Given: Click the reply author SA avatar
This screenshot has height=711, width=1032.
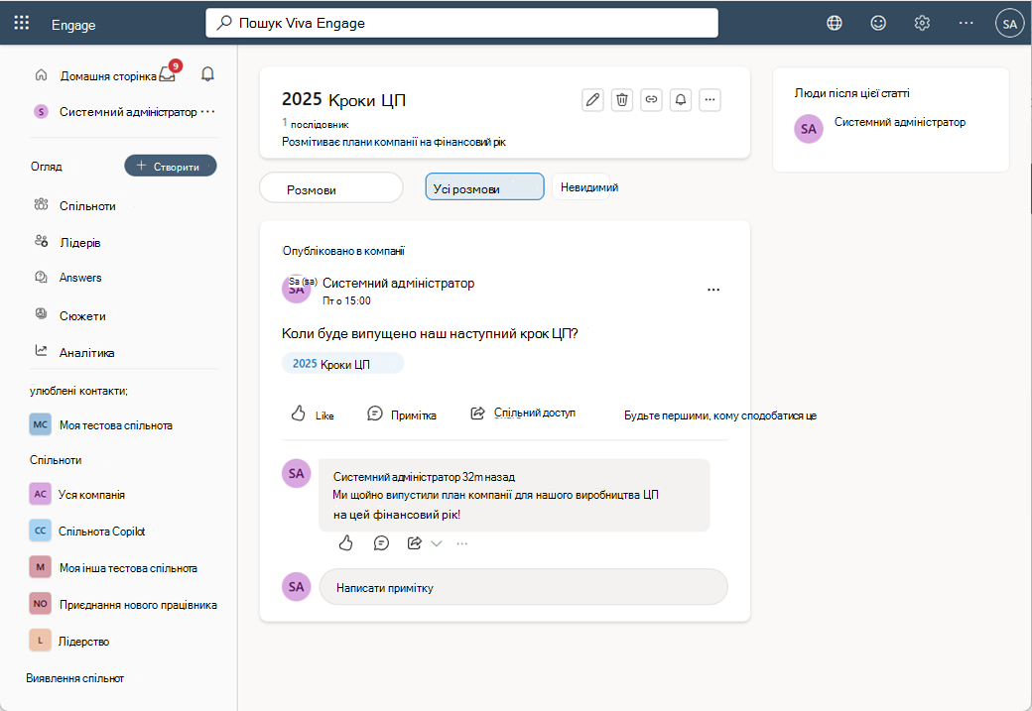Looking at the screenshot, I should (x=296, y=474).
